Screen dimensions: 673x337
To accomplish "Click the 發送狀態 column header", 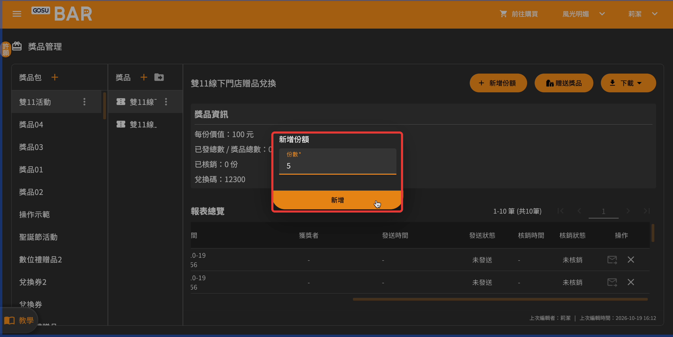I will pyautogui.click(x=482, y=235).
